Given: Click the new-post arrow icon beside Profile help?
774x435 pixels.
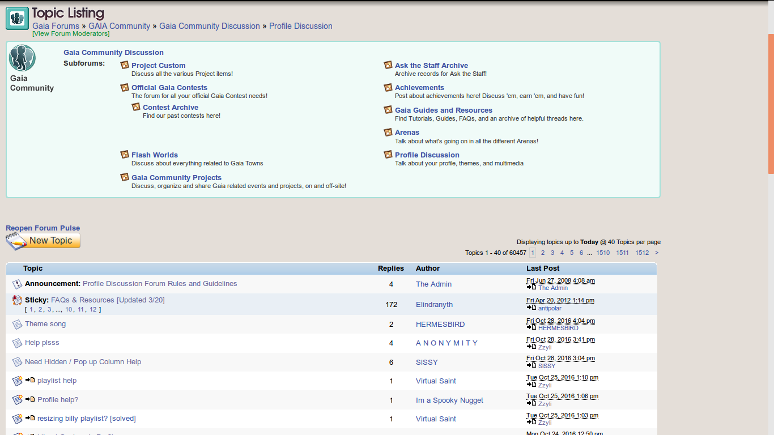Looking at the screenshot, I should (x=30, y=399).
